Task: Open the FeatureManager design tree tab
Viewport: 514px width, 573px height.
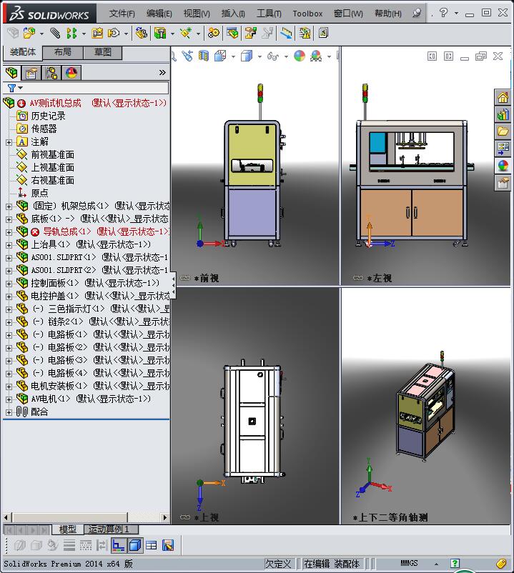Action: 11,72
